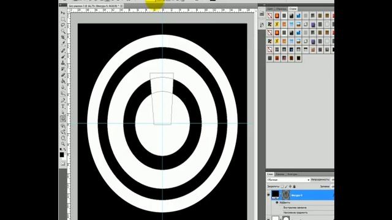
Task: Select the Healing Brush tool
Action: click(63, 51)
